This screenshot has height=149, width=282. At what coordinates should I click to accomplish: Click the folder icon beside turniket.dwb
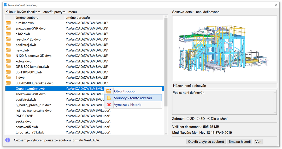[x=9, y=23]
